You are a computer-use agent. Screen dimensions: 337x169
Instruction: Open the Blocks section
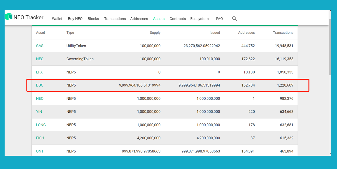point(93,19)
